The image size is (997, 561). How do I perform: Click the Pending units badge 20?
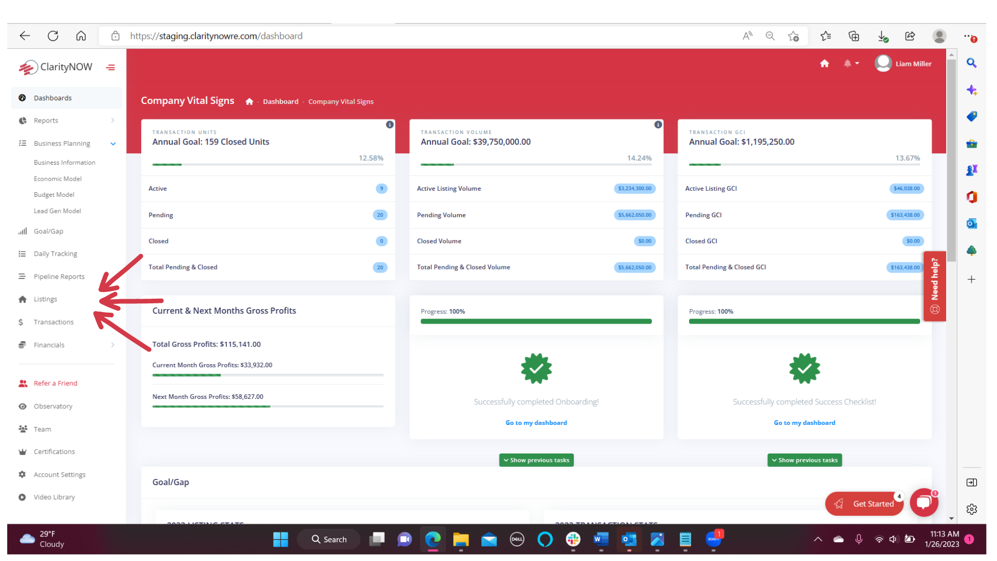[x=380, y=215]
